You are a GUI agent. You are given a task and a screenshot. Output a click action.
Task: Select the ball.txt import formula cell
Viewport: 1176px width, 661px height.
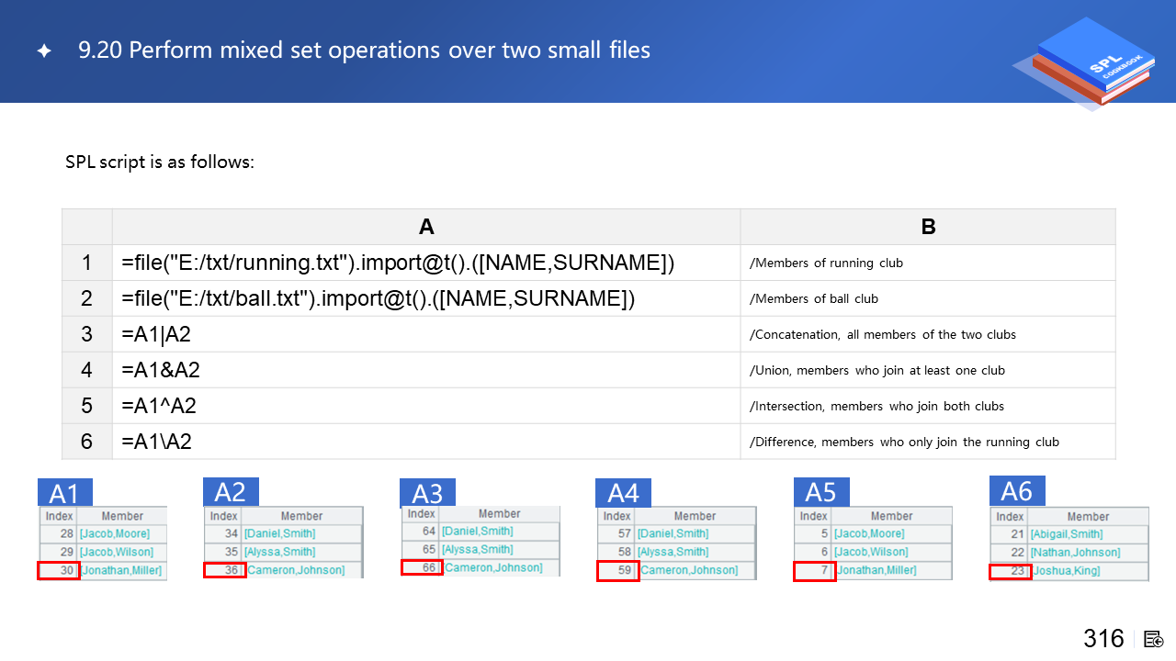point(426,298)
